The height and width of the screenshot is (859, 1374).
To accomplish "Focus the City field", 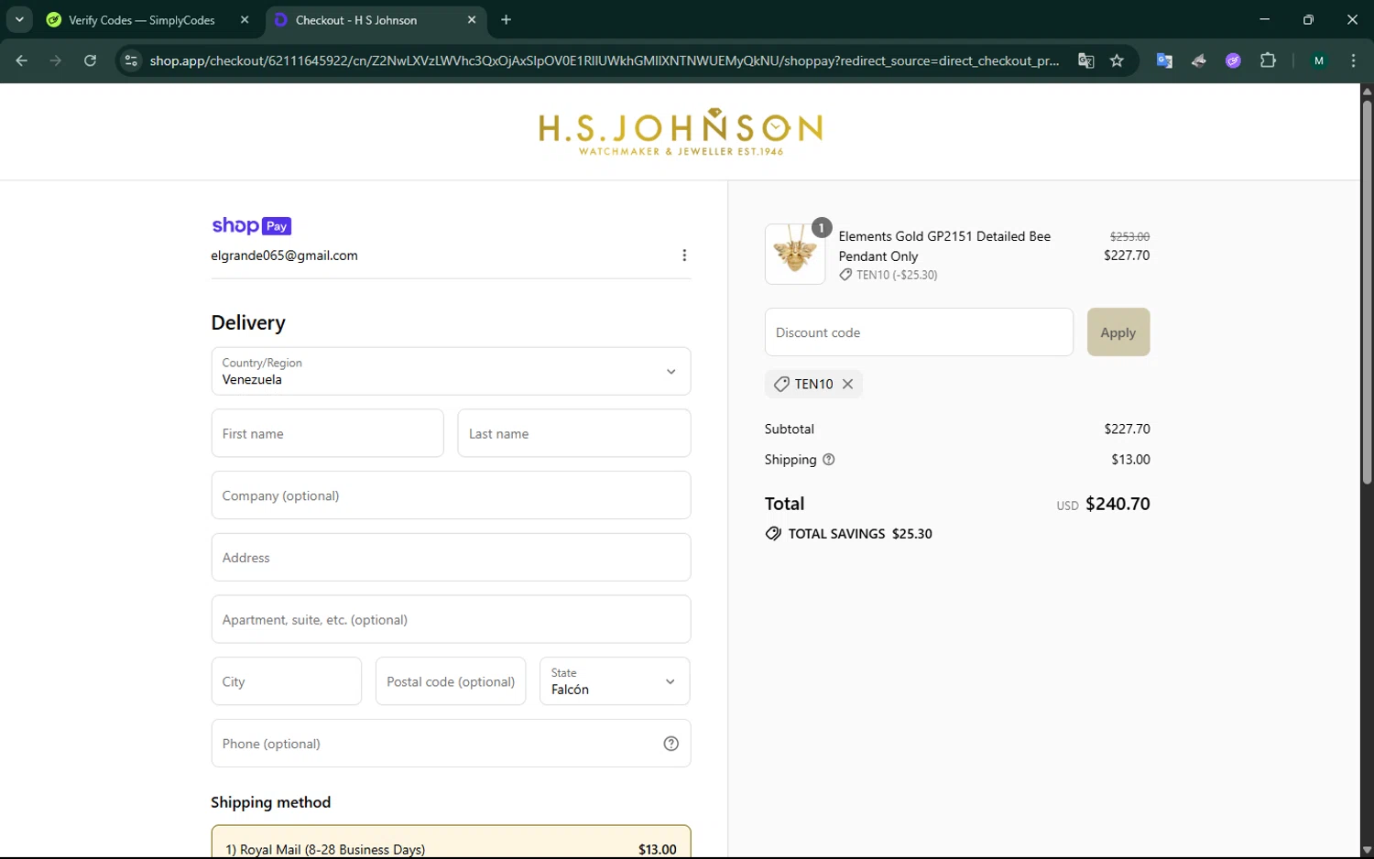I will [287, 681].
